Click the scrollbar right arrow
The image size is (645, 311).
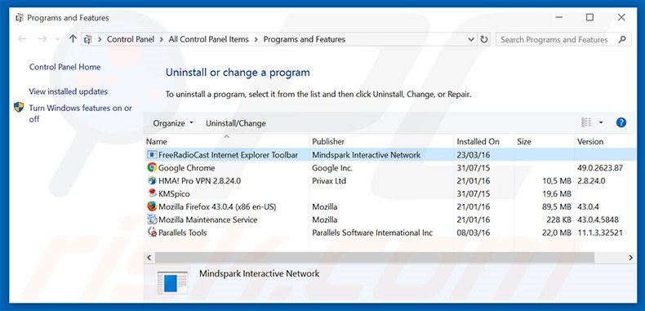point(630,257)
